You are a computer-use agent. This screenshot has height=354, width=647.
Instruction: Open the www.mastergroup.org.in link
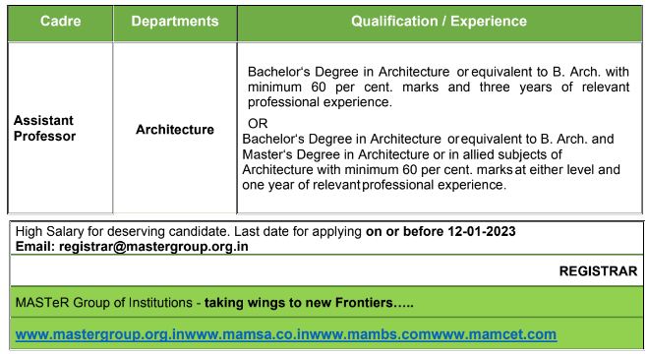pyautogui.click(x=101, y=334)
